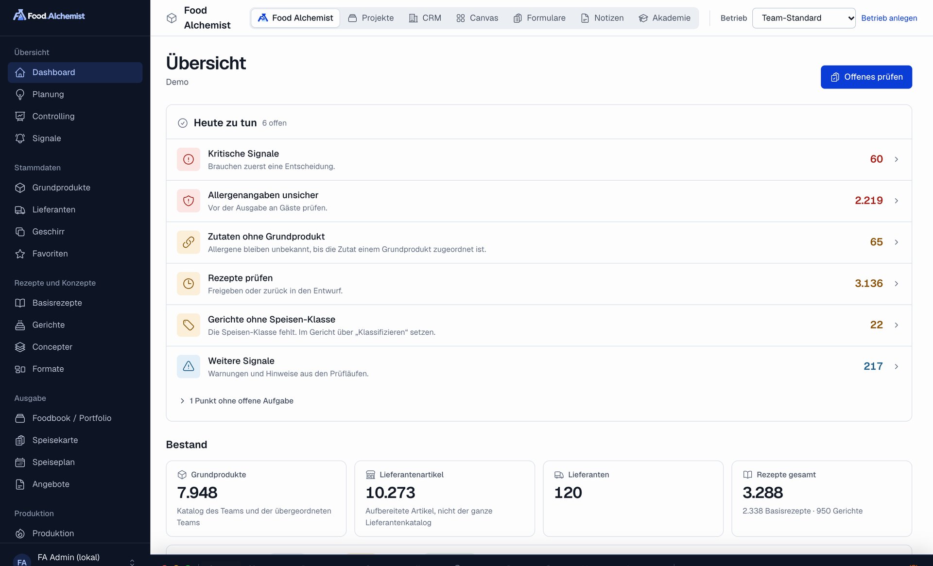933x566 pixels.
Task: Open the chevron next to 3.136
Action: point(896,284)
